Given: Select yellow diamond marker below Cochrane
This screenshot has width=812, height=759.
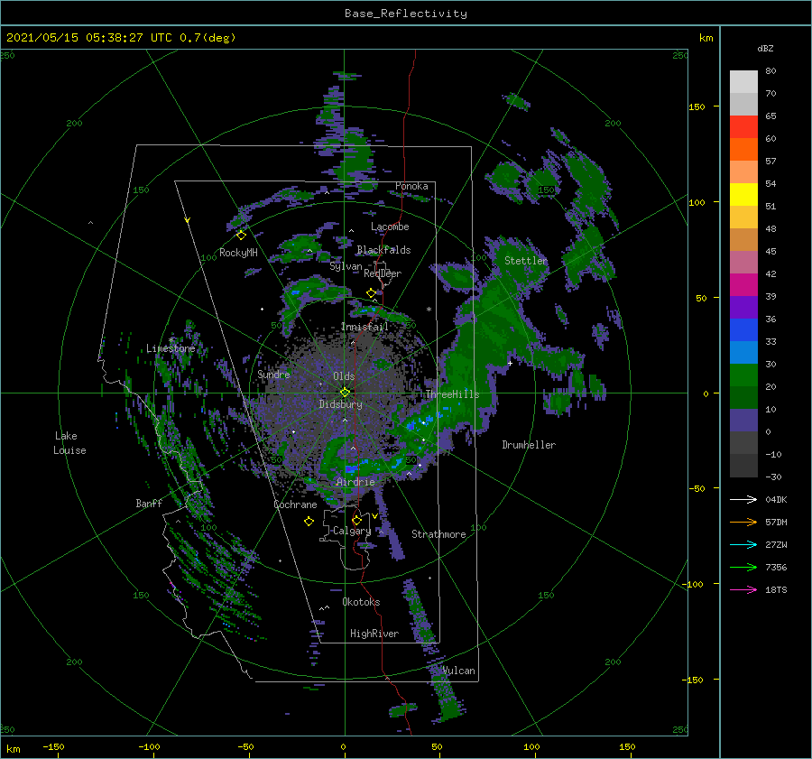Looking at the screenshot, I should click(309, 522).
